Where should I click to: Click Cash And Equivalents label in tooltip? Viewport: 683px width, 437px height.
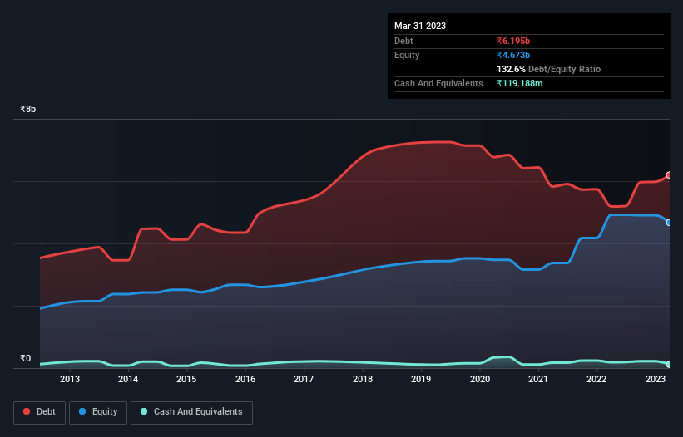(438, 83)
